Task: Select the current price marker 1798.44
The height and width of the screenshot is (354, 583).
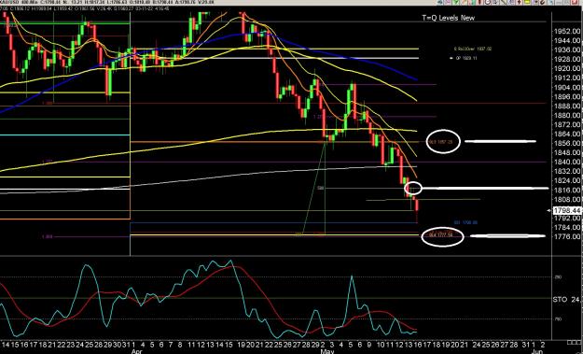Action: point(566,211)
